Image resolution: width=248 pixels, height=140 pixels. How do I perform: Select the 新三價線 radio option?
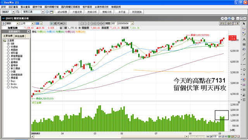8,68
